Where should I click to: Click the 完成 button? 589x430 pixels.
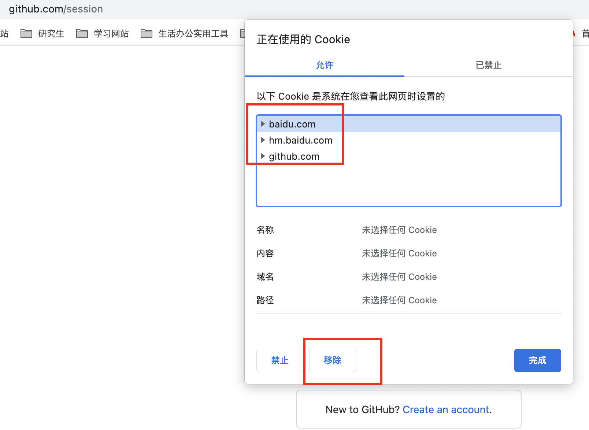pyautogui.click(x=538, y=360)
